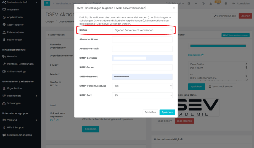Click the edit pencil icon in top bar
Viewport: 254px width, 148px height.
189,3
